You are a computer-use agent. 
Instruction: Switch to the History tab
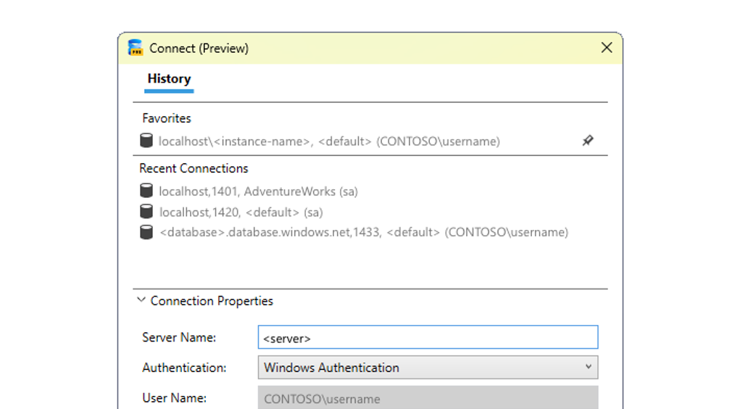pyautogui.click(x=169, y=79)
